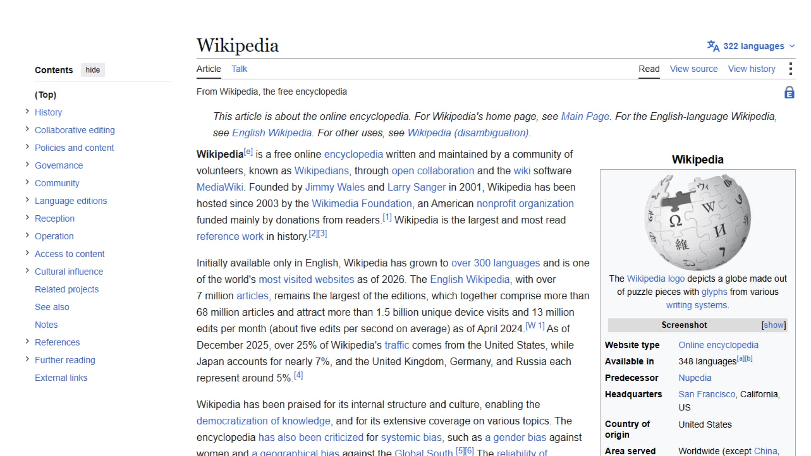The width and height of the screenshot is (811, 456).
Task: Open the most visited websites link
Action: [x=306, y=280]
